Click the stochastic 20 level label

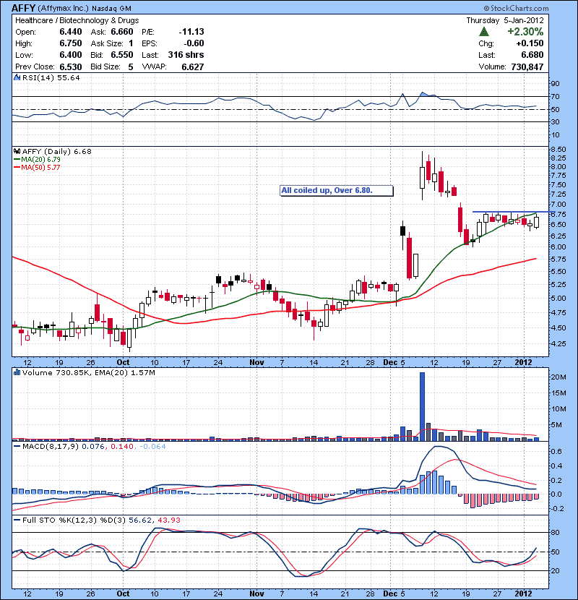pyautogui.click(x=555, y=570)
